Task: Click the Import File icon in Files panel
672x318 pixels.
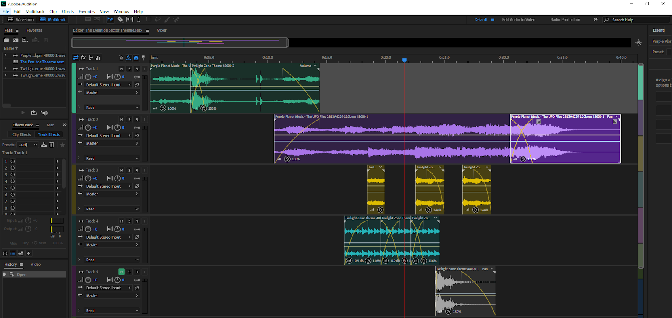Action: coord(16,40)
